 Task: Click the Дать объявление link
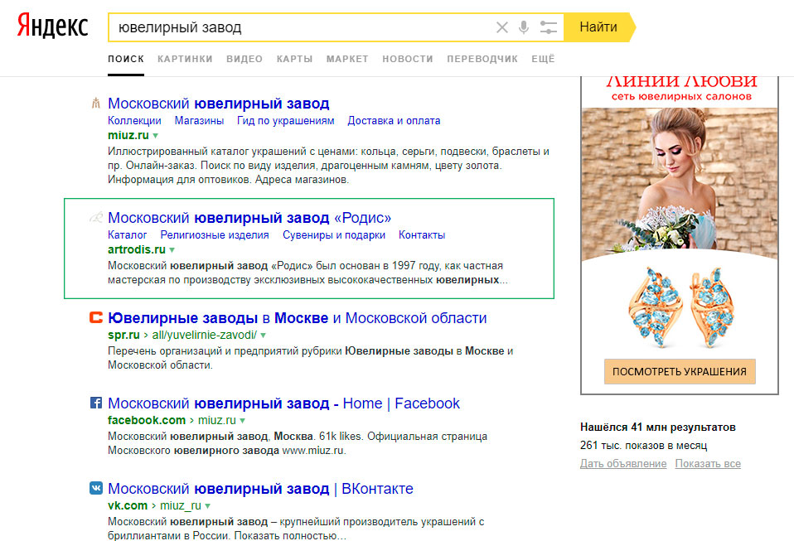click(x=623, y=464)
